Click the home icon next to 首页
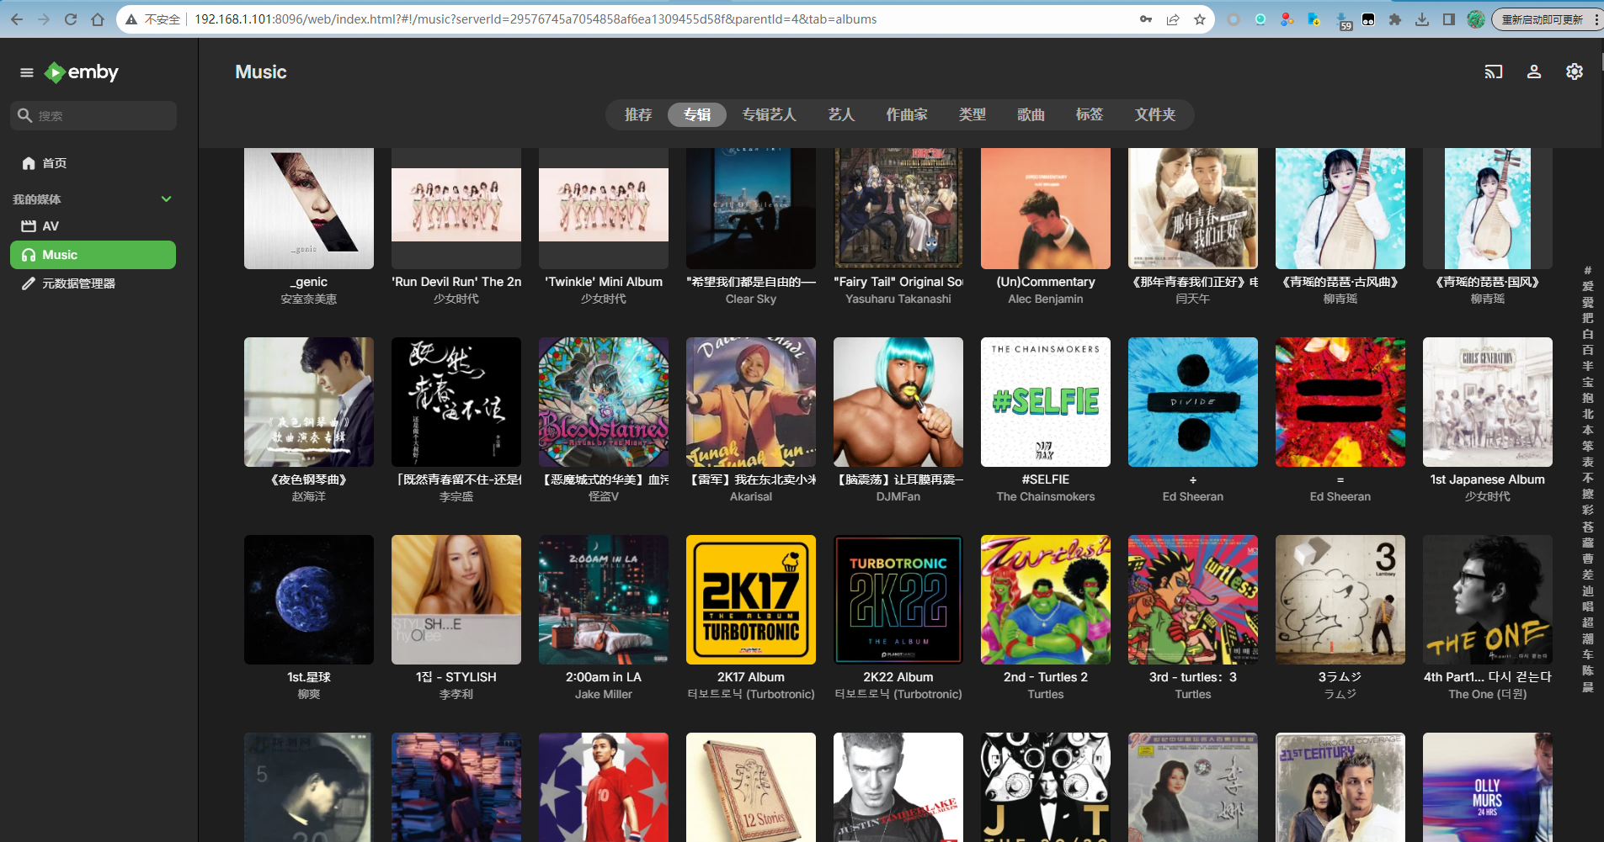Image resolution: width=1604 pixels, height=842 pixels. click(29, 163)
